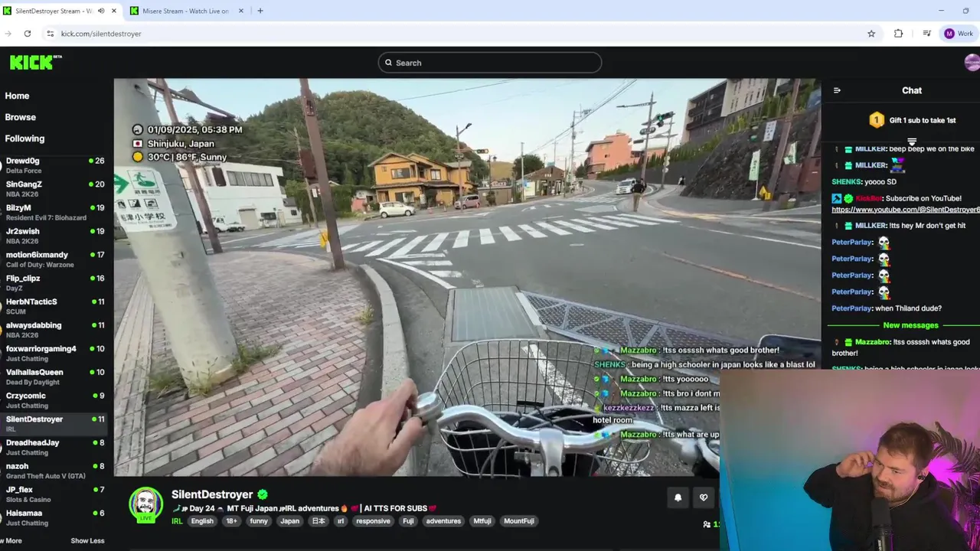This screenshot has height=551, width=980.
Task: Open DreadheadJay's Just Chatting stream
Action: 54,448
